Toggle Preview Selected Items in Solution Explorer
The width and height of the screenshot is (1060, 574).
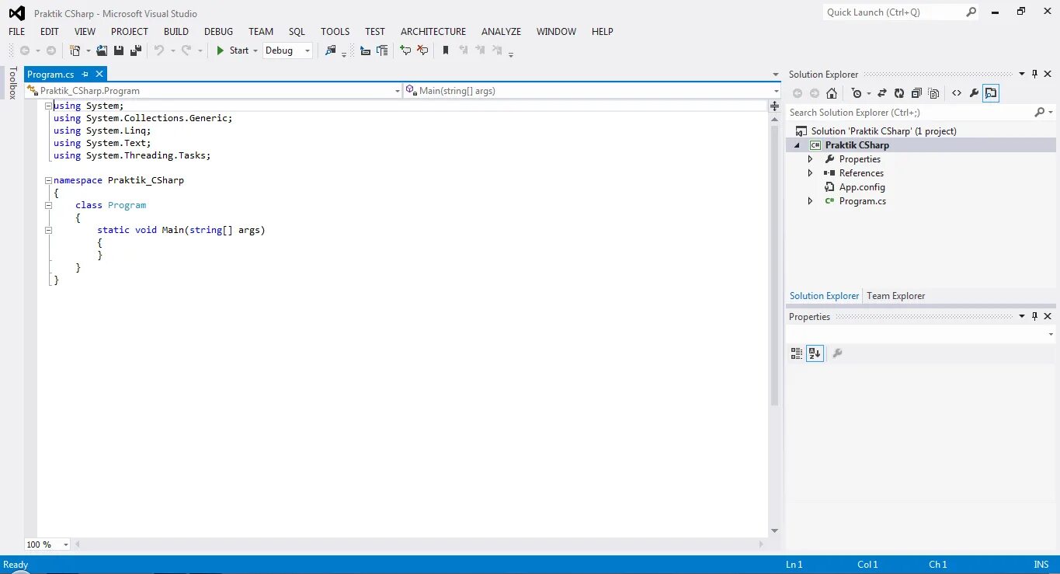tap(991, 93)
